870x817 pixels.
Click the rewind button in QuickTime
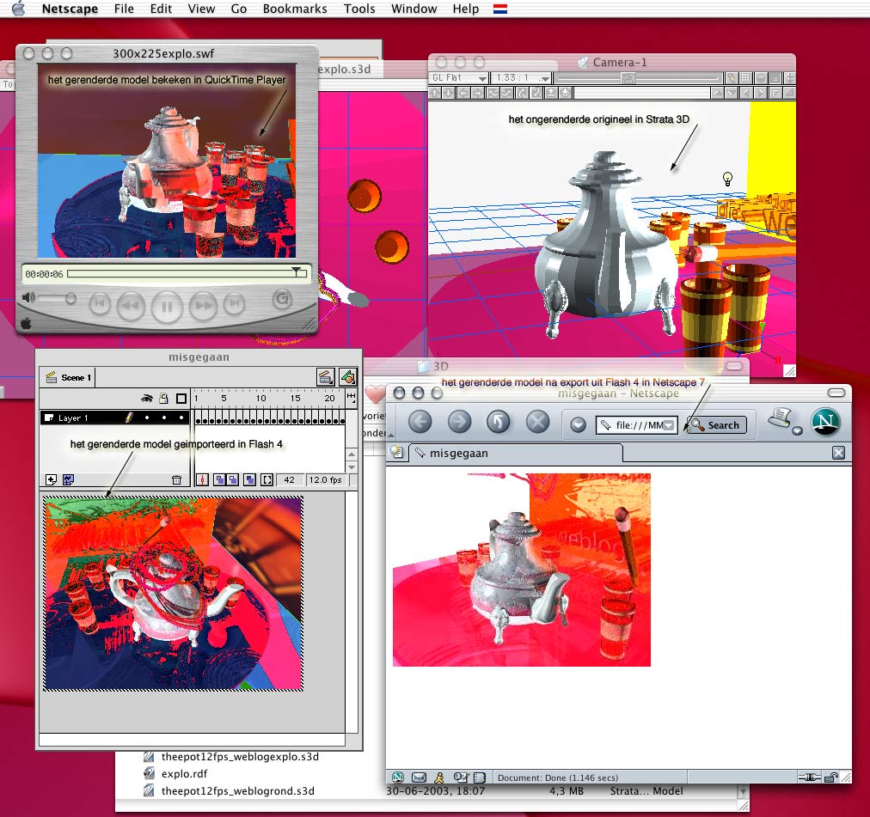click(x=131, y=305)
